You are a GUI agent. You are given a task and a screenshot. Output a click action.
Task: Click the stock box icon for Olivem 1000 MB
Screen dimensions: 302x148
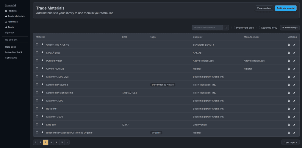(x=37, y=68)
